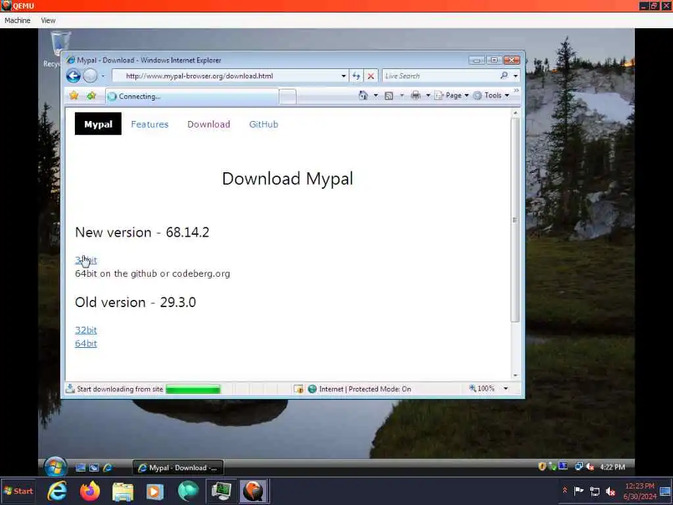Click the Mypal logo link

(99, 124)
